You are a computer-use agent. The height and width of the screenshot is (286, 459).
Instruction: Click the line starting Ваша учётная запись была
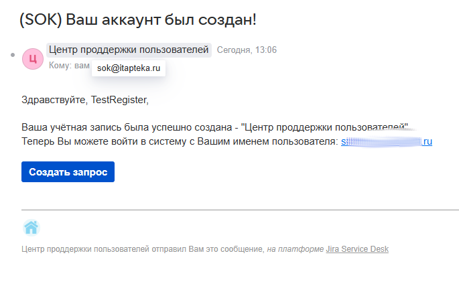tap(214, 127)
